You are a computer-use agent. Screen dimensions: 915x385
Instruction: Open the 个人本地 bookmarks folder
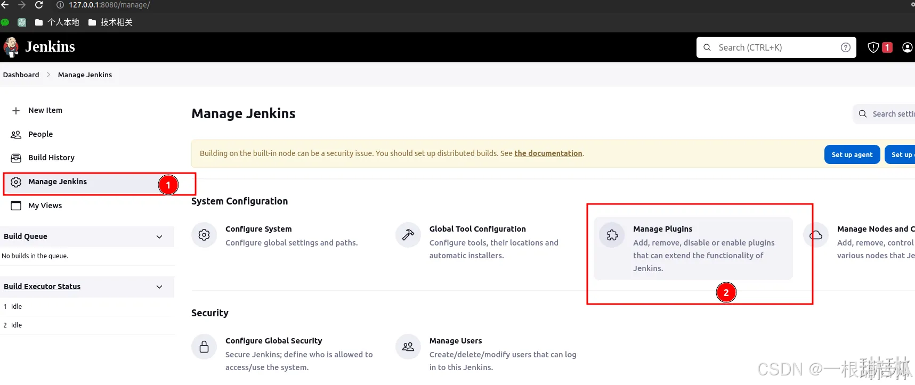click(57, 22)
